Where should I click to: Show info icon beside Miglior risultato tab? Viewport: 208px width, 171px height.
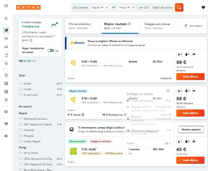point(130,24)
